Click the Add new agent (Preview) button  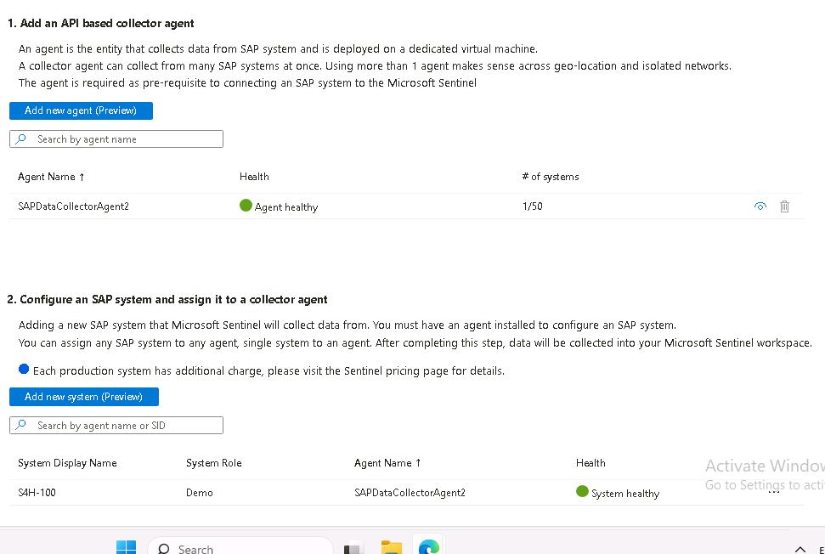81,110
